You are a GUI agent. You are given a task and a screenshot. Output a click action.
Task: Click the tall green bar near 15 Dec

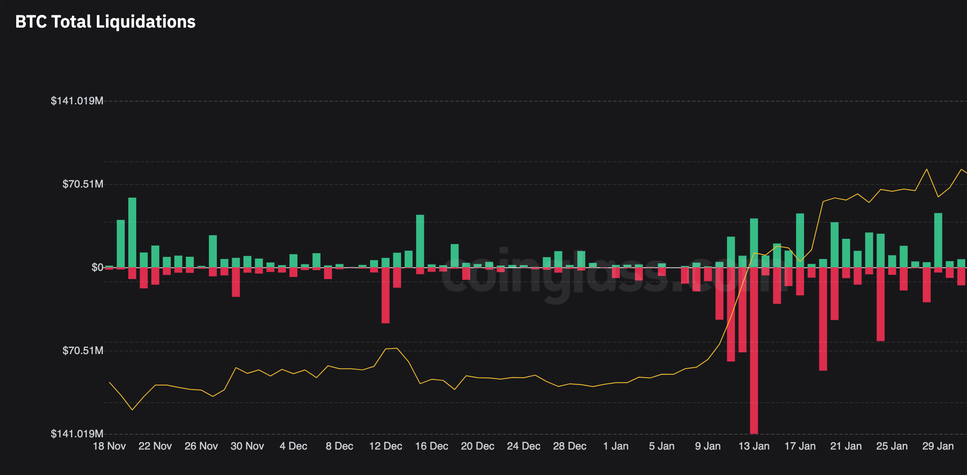(x=420, y=241)
